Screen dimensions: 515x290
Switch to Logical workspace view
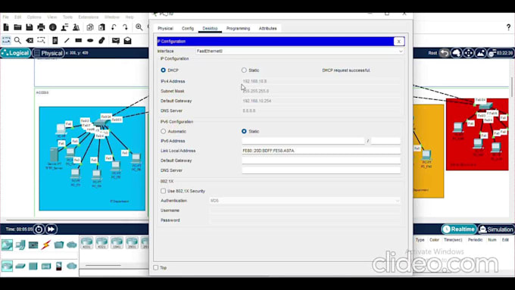coord(15,53)
